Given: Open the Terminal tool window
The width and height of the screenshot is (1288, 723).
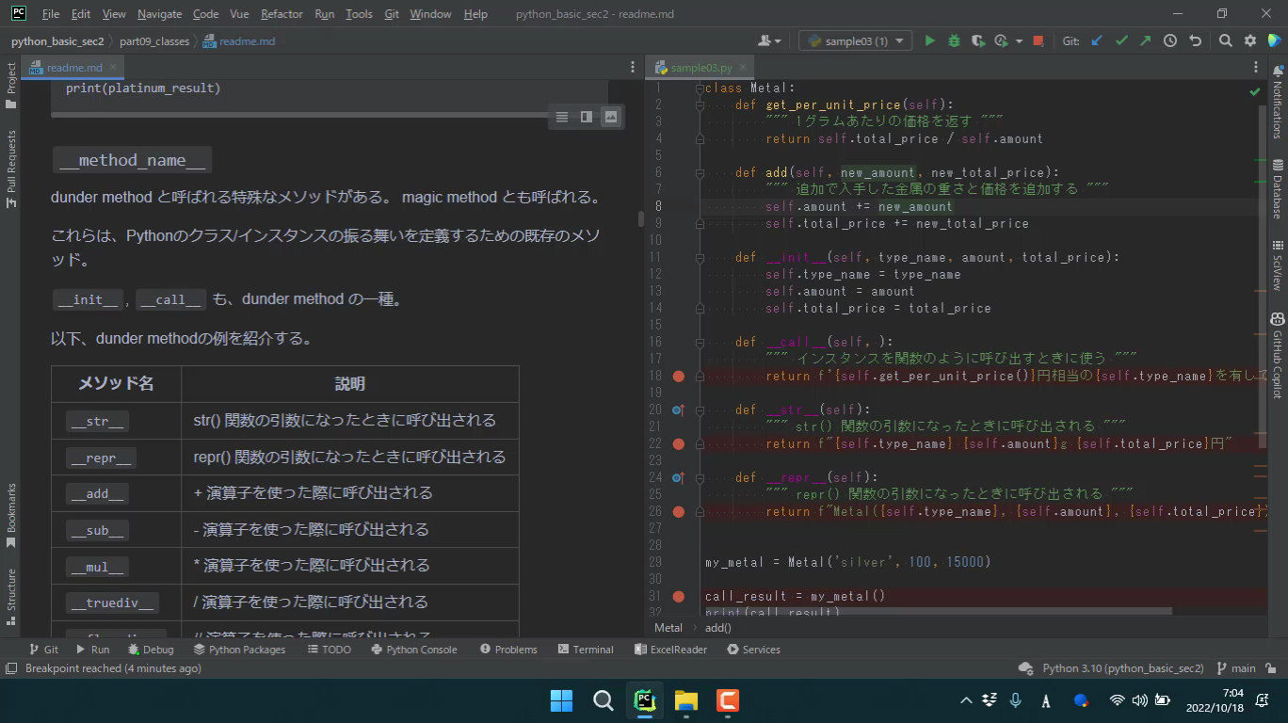Looking at the screenshot, I should coord(585,650).
